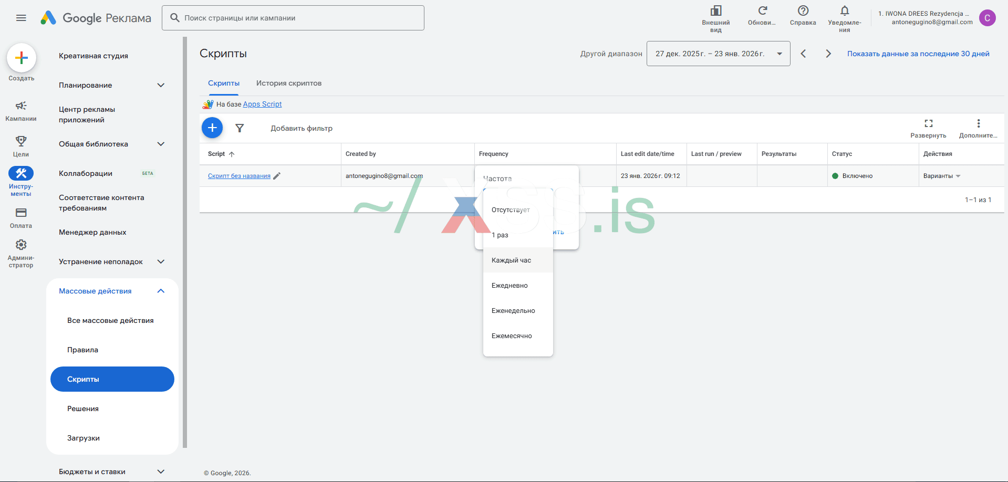Show data for the last 30 days

point(918,54)
